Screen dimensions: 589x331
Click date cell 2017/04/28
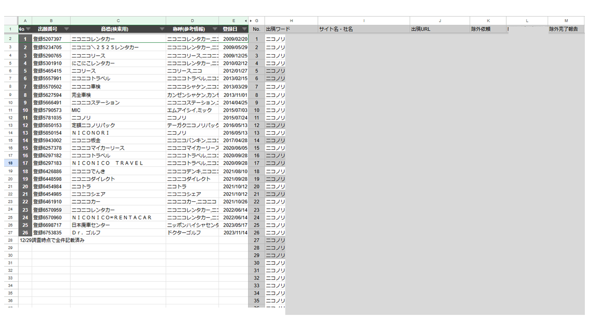coord(233,140)
